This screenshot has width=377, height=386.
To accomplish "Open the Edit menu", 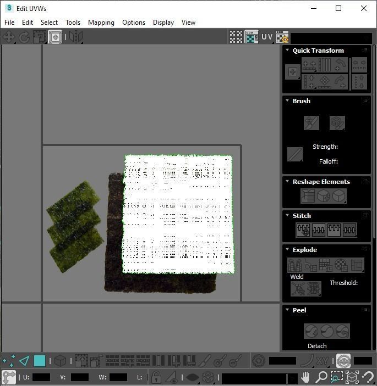I will (x=28, y=23).
